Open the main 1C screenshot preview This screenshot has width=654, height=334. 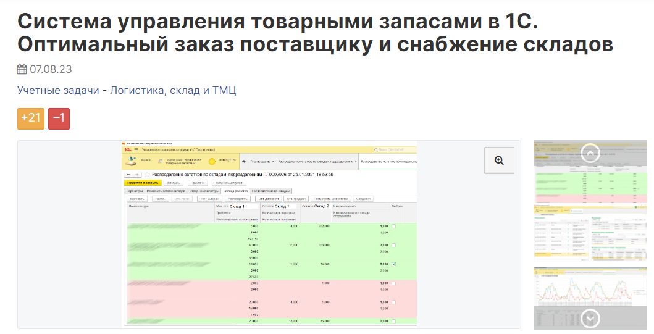(x=269, y=235)
